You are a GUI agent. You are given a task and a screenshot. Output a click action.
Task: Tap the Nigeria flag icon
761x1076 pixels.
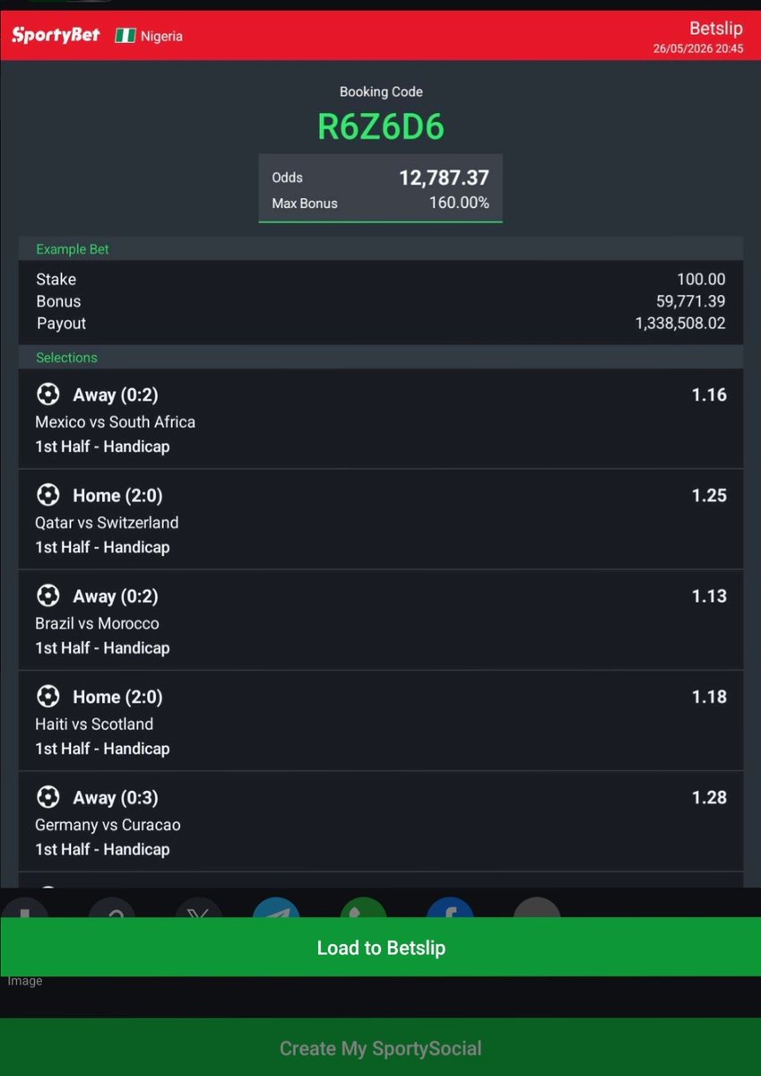[x=125, y=37]
